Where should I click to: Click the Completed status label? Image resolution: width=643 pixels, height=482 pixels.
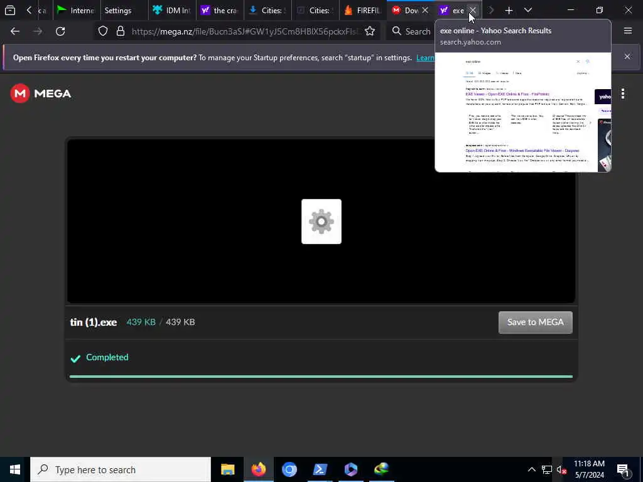click(x=107, y=357)
